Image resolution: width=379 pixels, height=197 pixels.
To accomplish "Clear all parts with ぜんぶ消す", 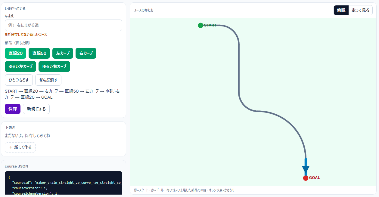I will pos(48,80).
